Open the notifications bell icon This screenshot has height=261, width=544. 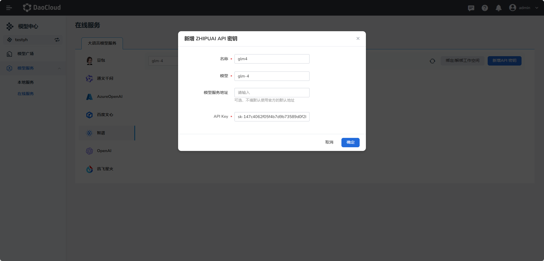click(x=498, y=8)
